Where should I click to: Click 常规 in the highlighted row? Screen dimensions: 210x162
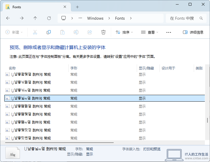click(x=74, y=99)
